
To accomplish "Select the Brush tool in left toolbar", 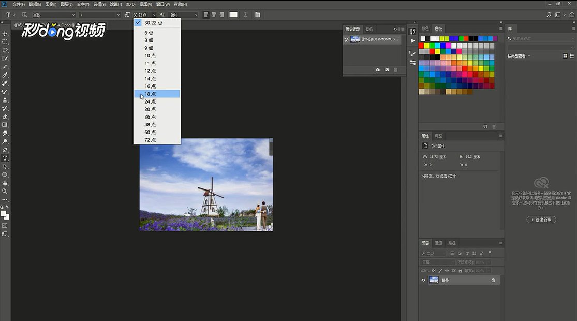I will click(5, 92).
